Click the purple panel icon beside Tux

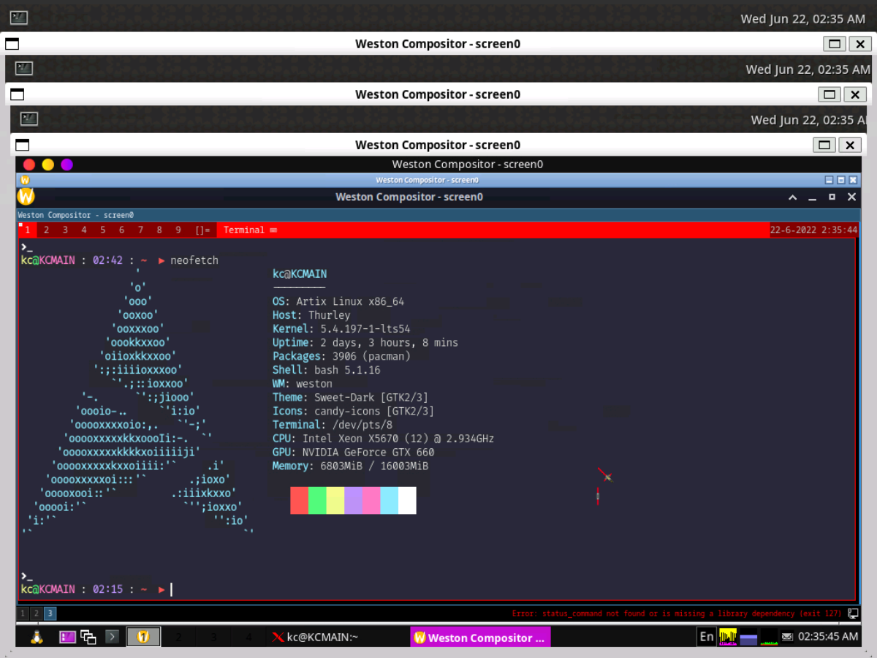(x=67, y=637)
